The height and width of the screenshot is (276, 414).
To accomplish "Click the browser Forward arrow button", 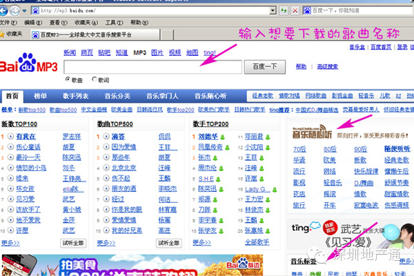I will (14, 11).
